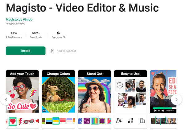Viewport: 185px width, 130px height.
Task: Select the rainbow stripes frame
Action: [95, 120]
